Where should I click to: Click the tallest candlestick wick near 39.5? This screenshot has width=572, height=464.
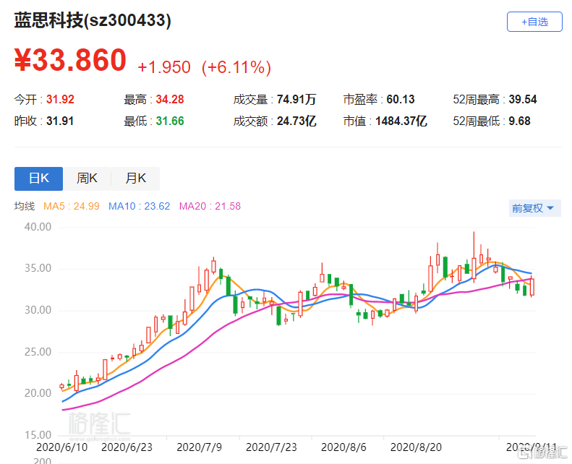(474, 257)
